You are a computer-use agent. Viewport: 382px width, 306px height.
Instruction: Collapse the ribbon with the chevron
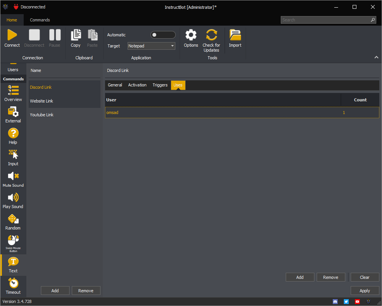(376, 57)
